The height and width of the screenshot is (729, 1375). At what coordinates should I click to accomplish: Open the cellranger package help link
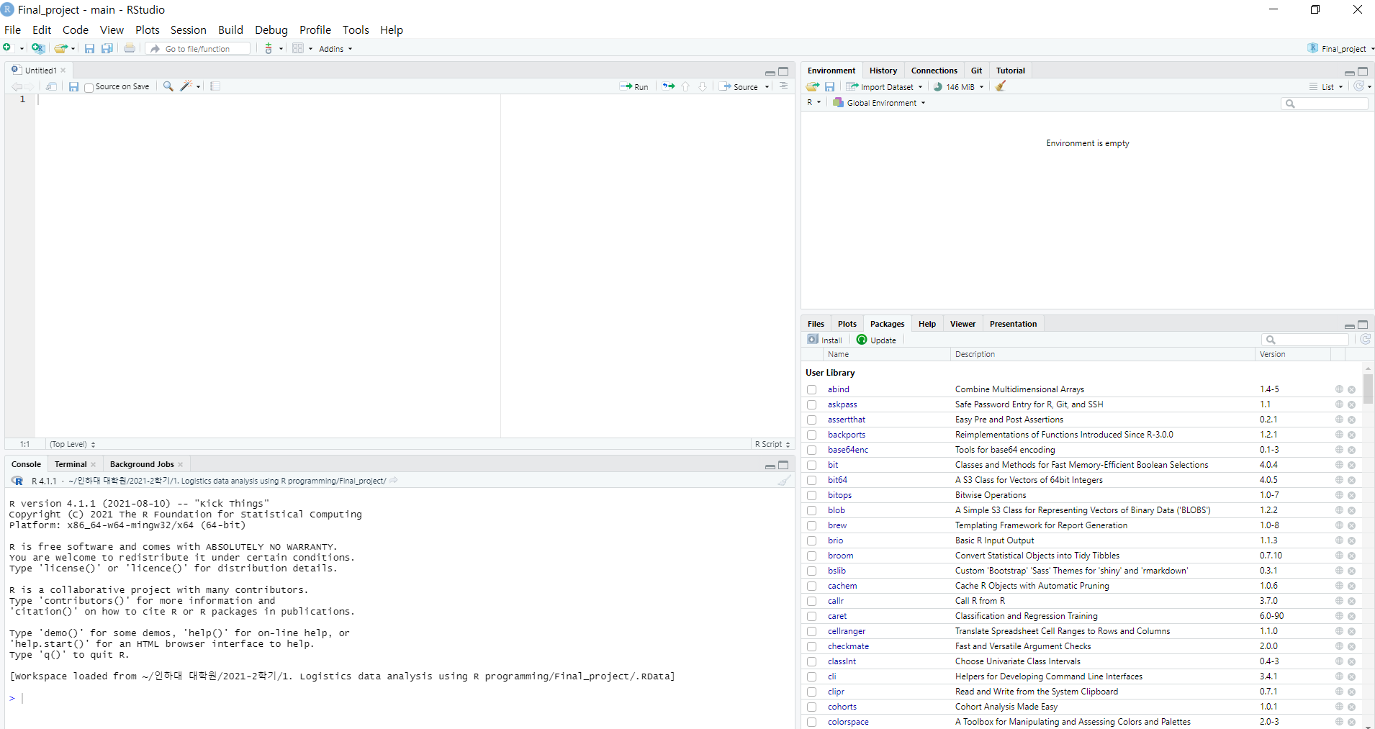847,631
